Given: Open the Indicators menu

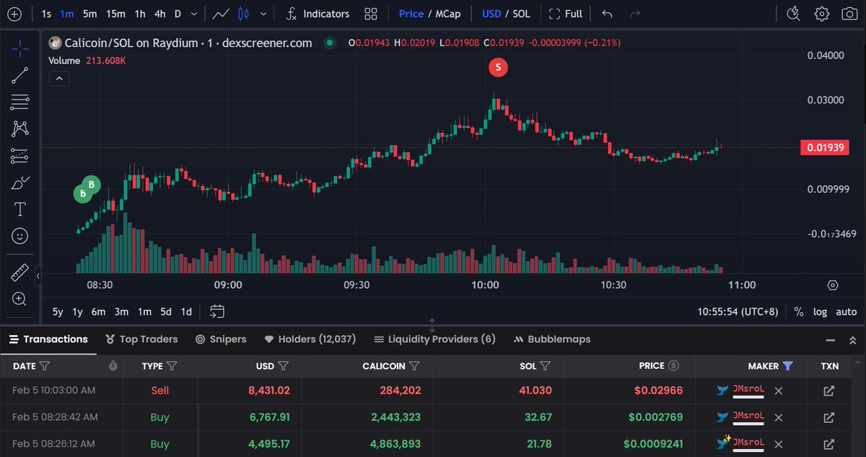Looking at the screenshot, I should coord(318,14).
